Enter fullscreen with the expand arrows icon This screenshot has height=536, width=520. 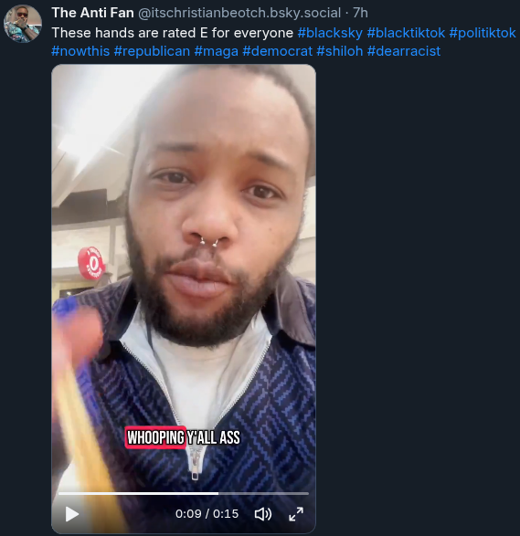tap(296, 514)
